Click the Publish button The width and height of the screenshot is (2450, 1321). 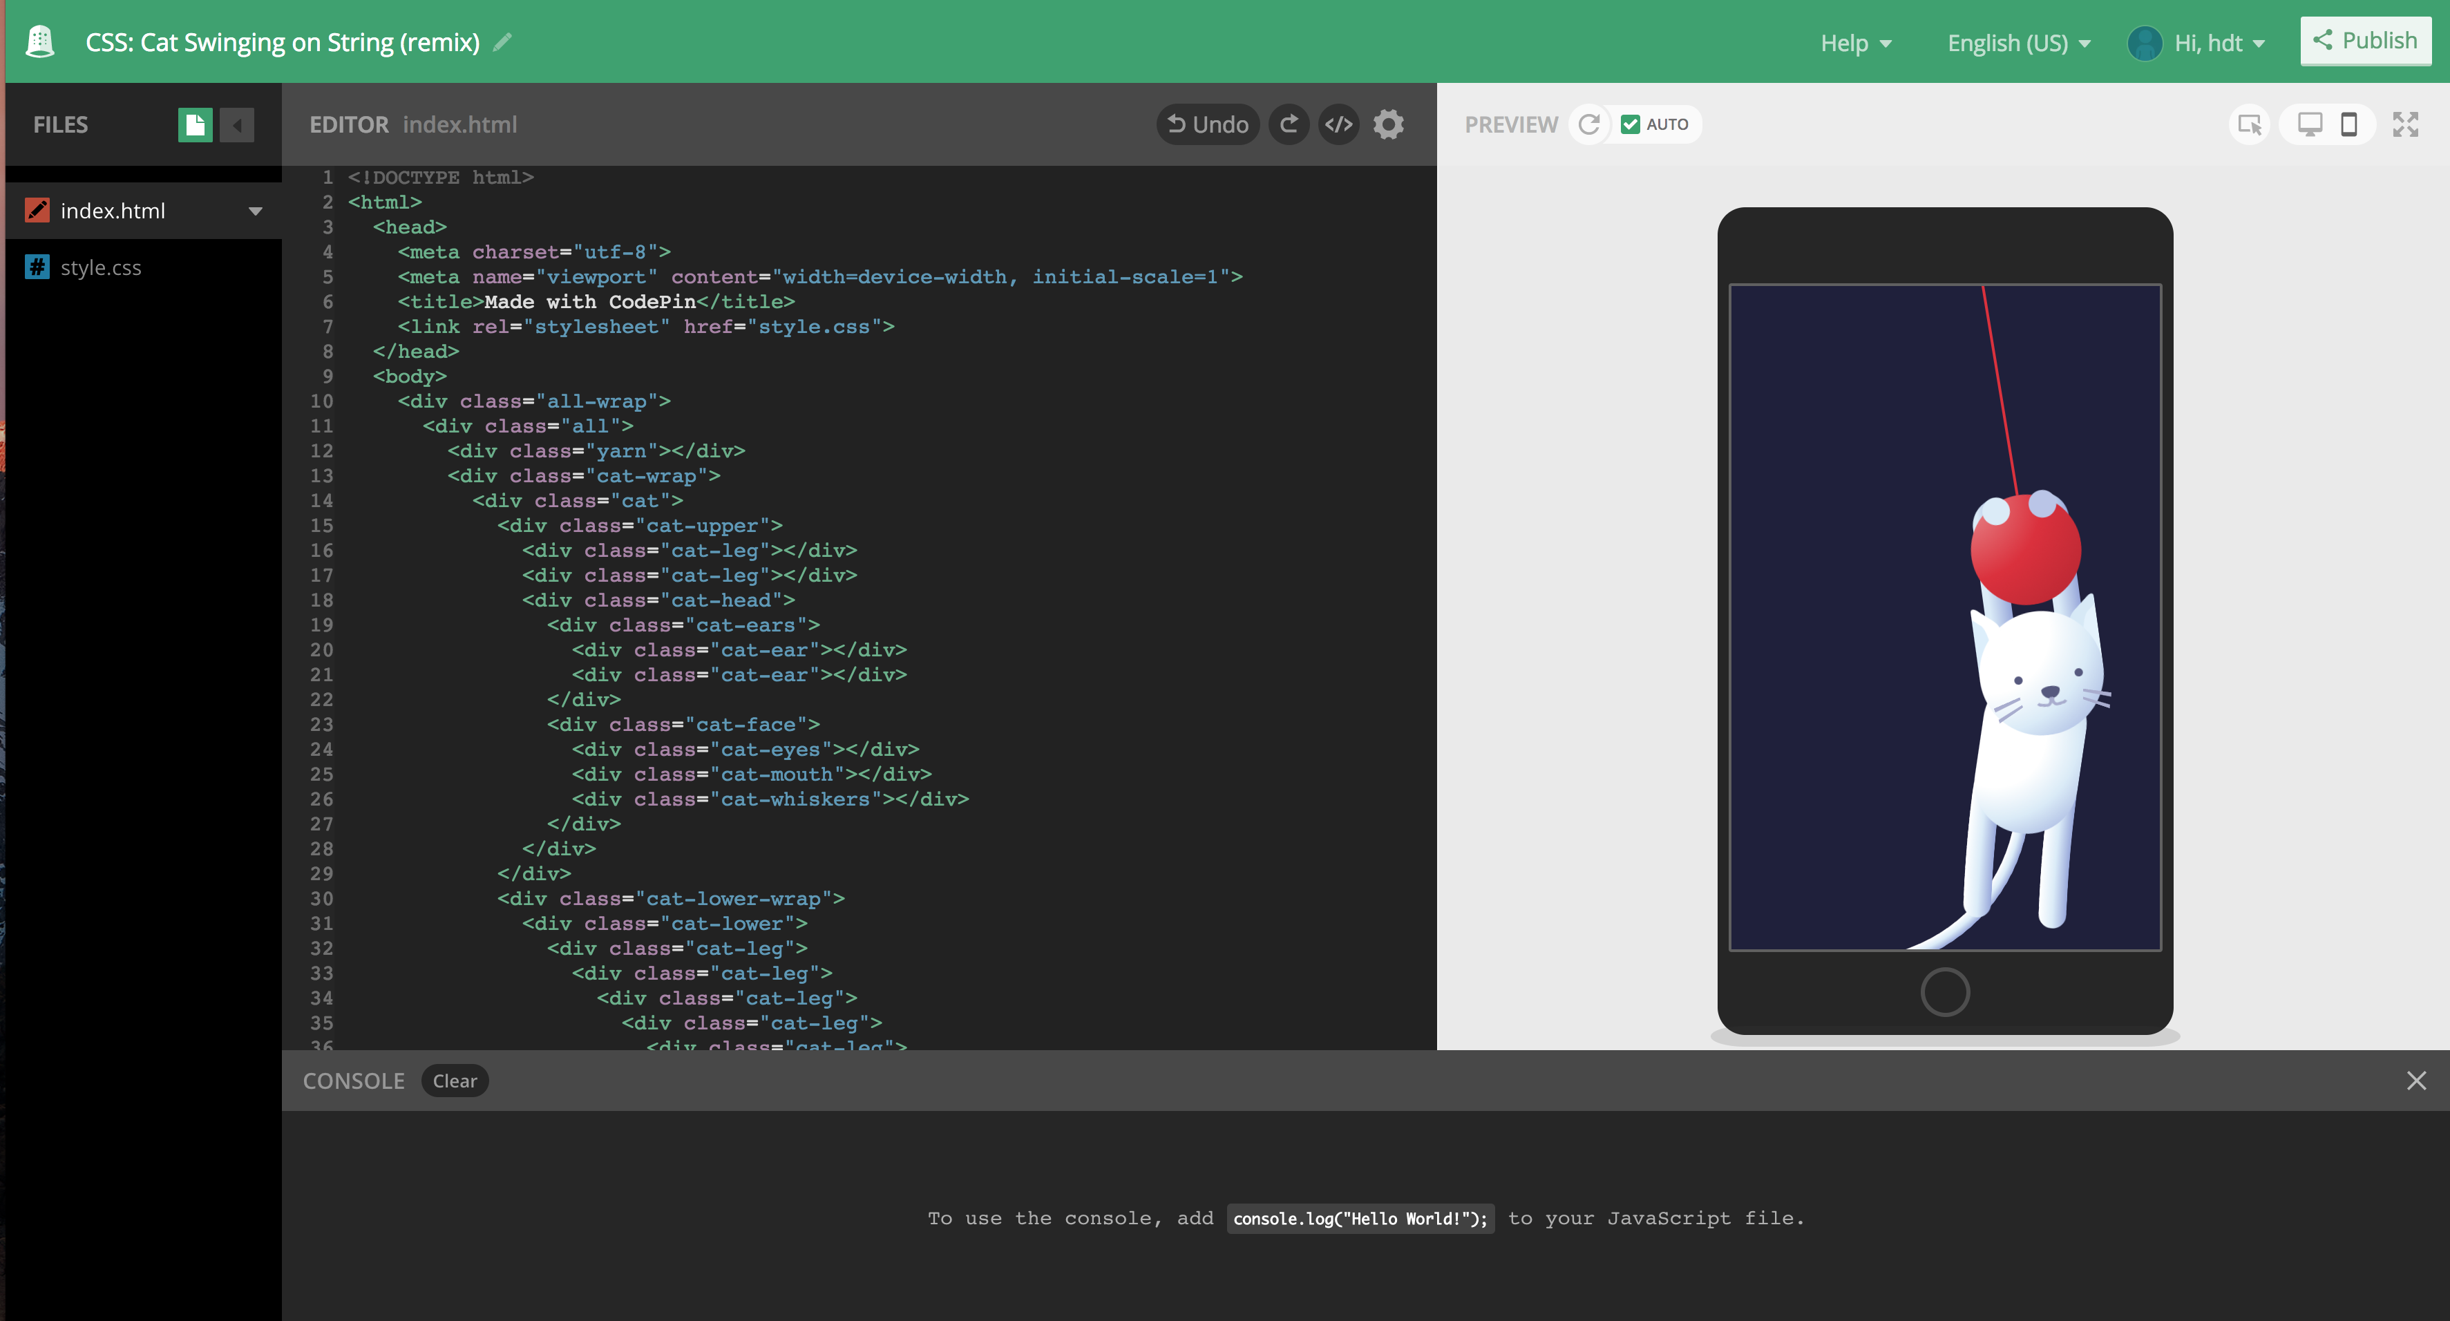point(2365,40)
